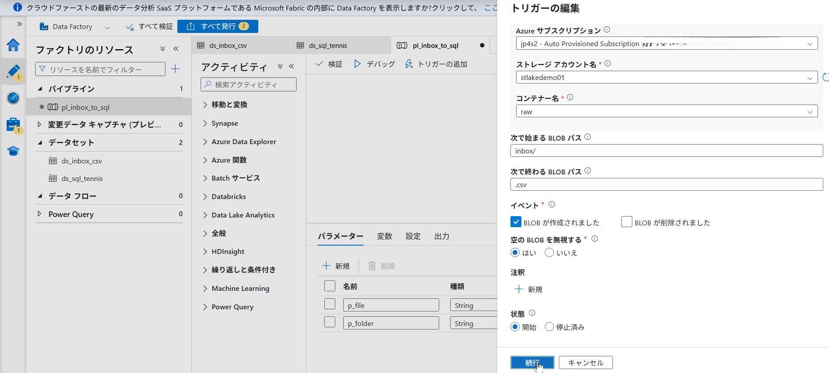The image size is (829, 373).
Task: Open the Learning Center graduation cap icon
Action: [13, 151]
